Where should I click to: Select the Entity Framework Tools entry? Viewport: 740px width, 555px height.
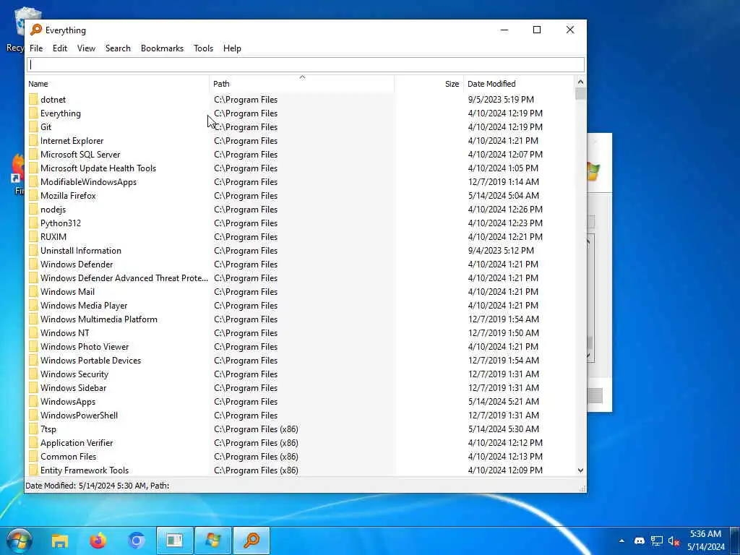click(85, 470)
